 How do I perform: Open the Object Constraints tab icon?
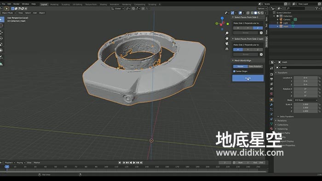[x=271, y=119]
